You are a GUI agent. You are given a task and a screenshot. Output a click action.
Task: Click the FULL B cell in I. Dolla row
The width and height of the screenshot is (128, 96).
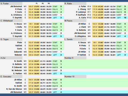55,27
